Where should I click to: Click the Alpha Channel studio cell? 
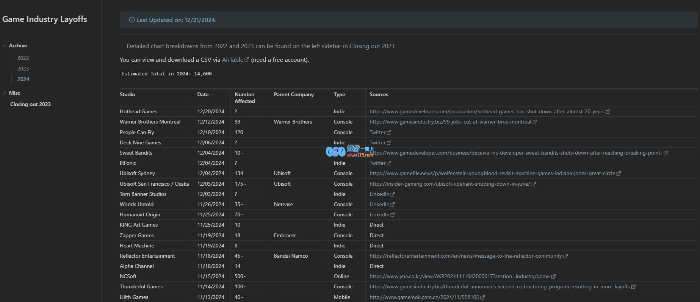(137, 266)
